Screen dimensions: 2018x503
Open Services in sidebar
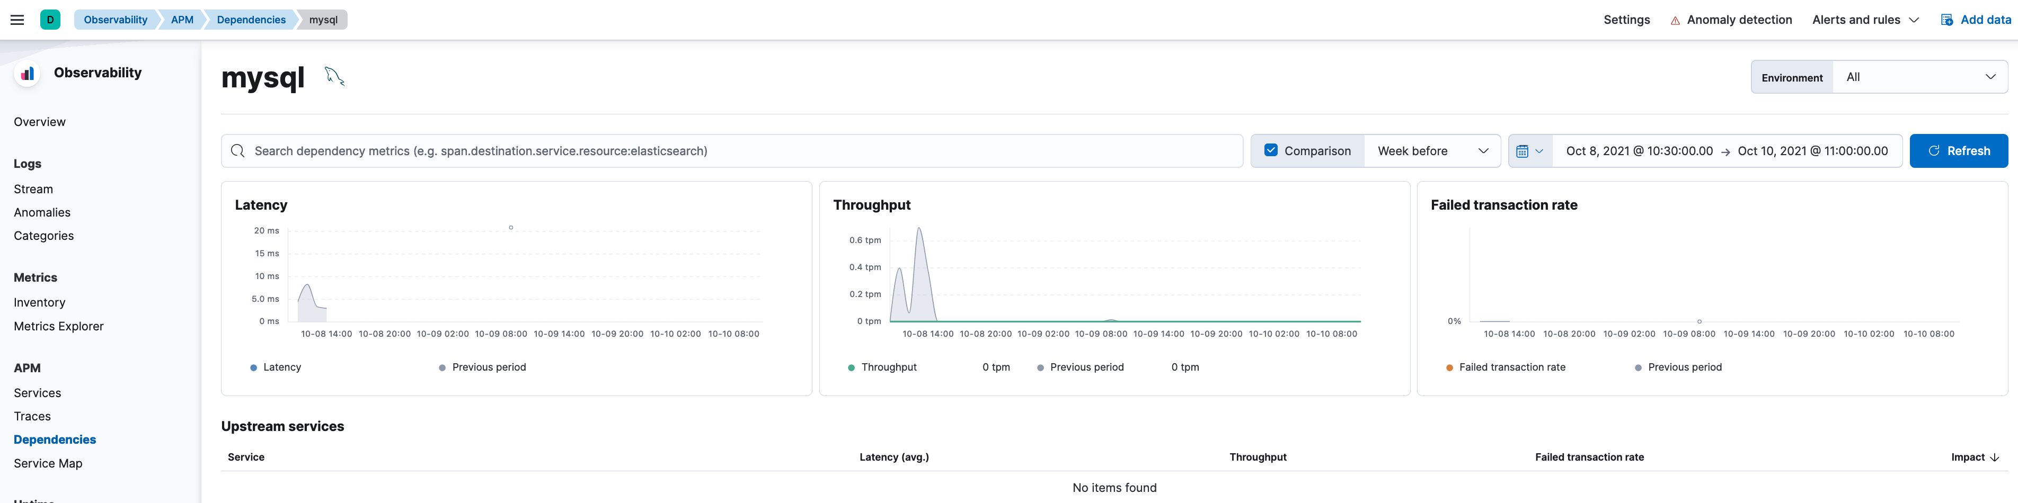click(38, 393)
